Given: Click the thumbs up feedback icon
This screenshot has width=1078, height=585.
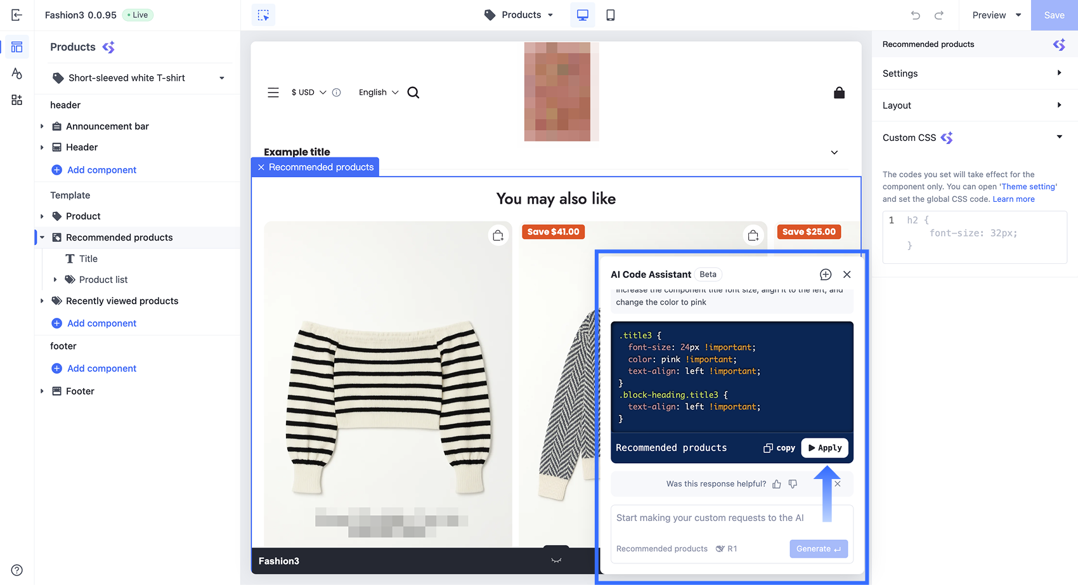Looking at the screenshot, I should click(777, 484).
